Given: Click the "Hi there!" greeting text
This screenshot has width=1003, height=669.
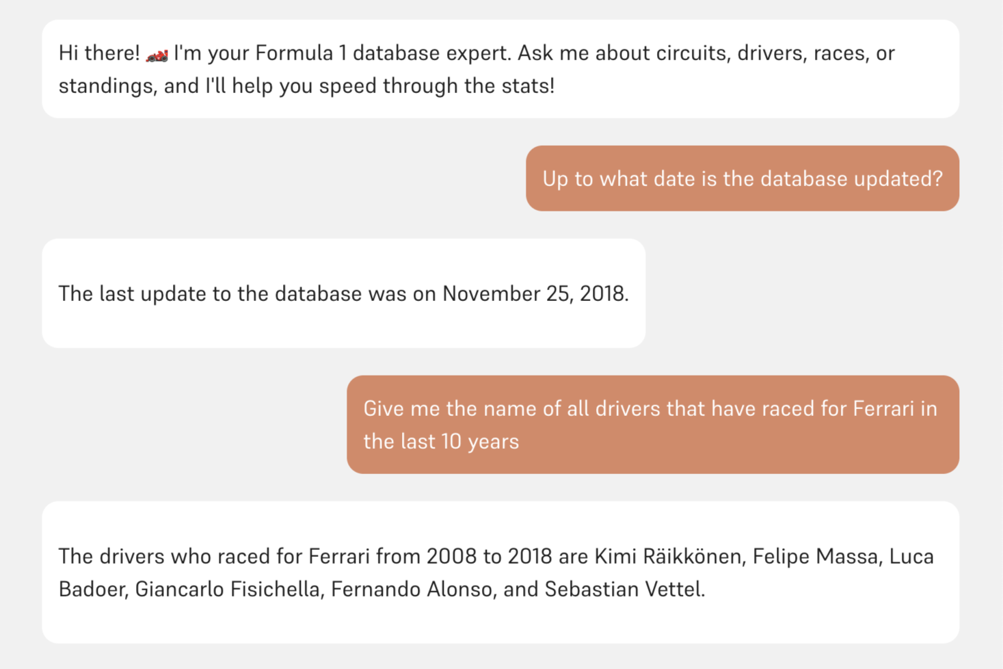Looking at the screenshot, I should click(x=99, y=53).
